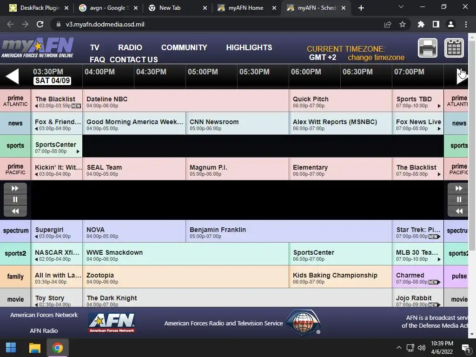Open CONTACT US page

[x=133, y=59]
